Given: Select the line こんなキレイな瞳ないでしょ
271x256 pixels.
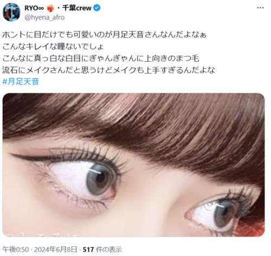Looking at the screenshot, I should tap(53, 47).
